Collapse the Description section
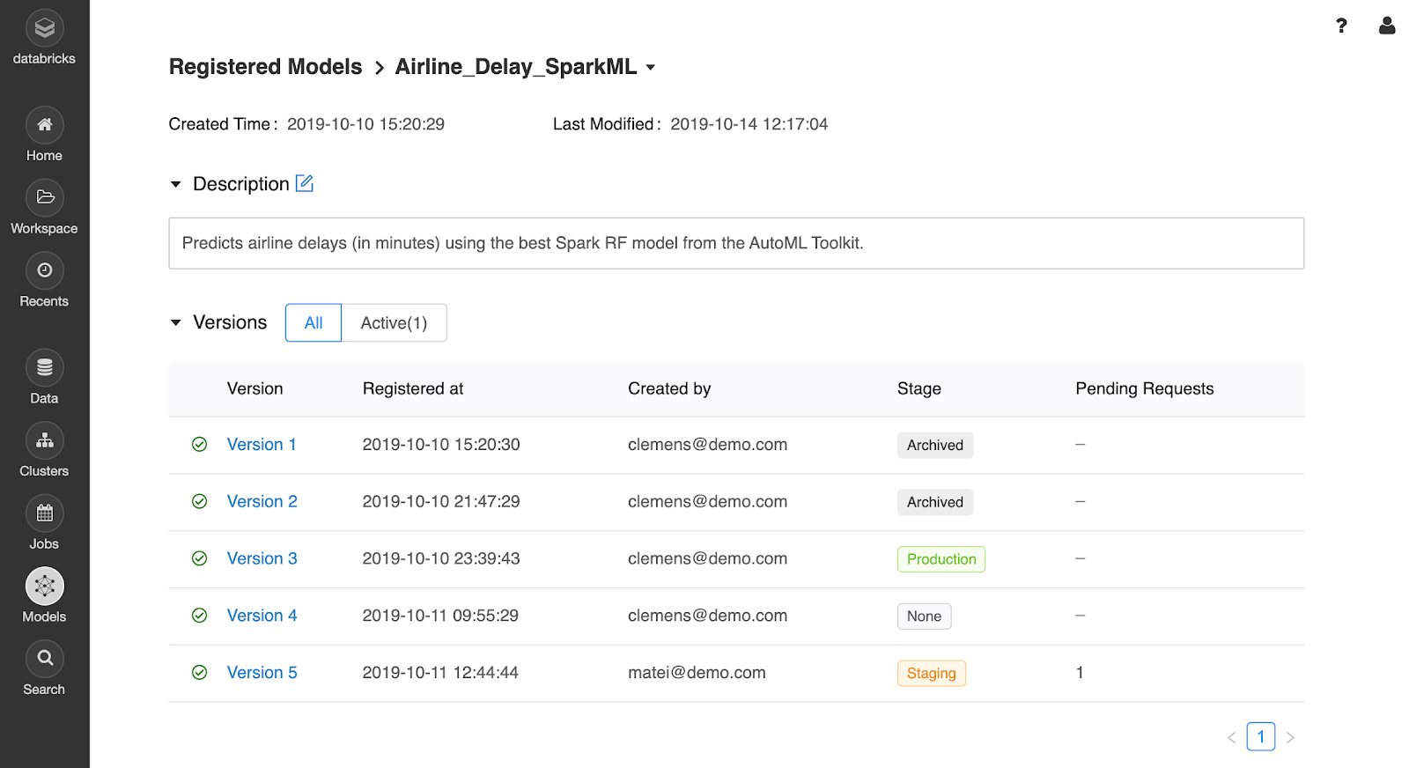Viewport: 1409px width, 768px height. 176,184
